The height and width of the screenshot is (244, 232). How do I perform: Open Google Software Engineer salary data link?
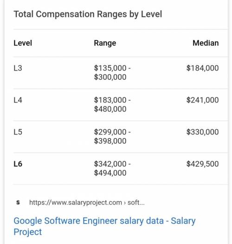click(x=105, y=226)
